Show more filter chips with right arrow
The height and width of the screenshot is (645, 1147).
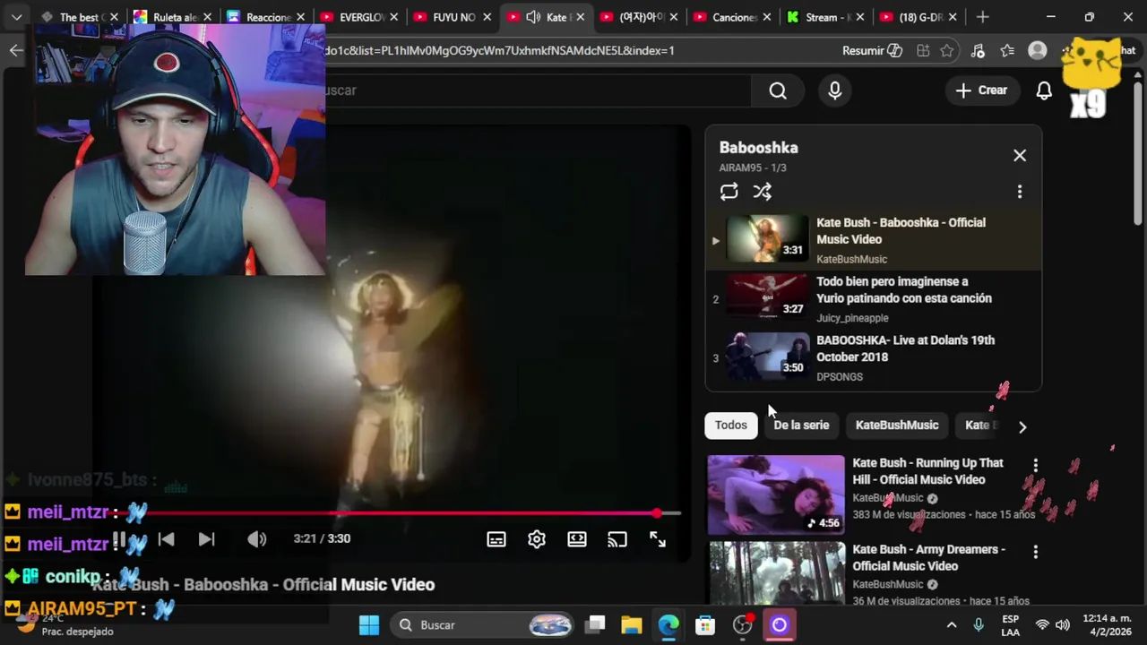tap(1022, 426)
